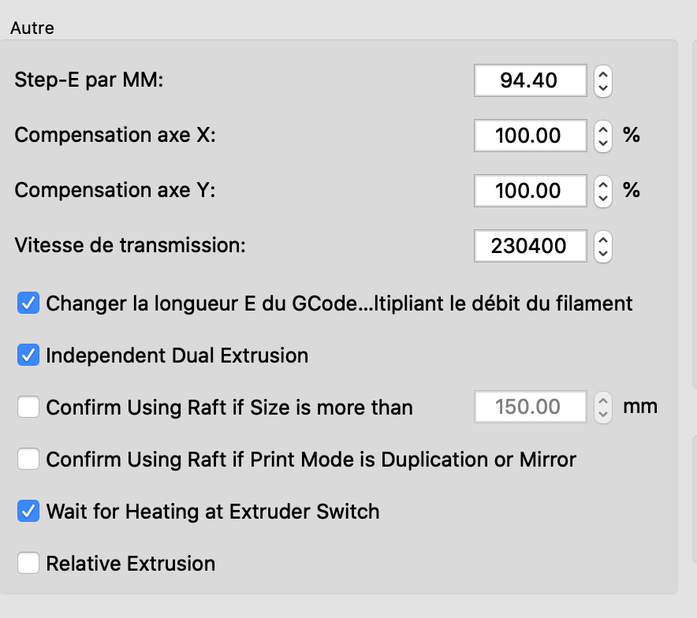Check Confirm Raft for Duplication or Mirror
This screenshot has width=697, height=618.
pyautogui.click(x=28, y=459)
